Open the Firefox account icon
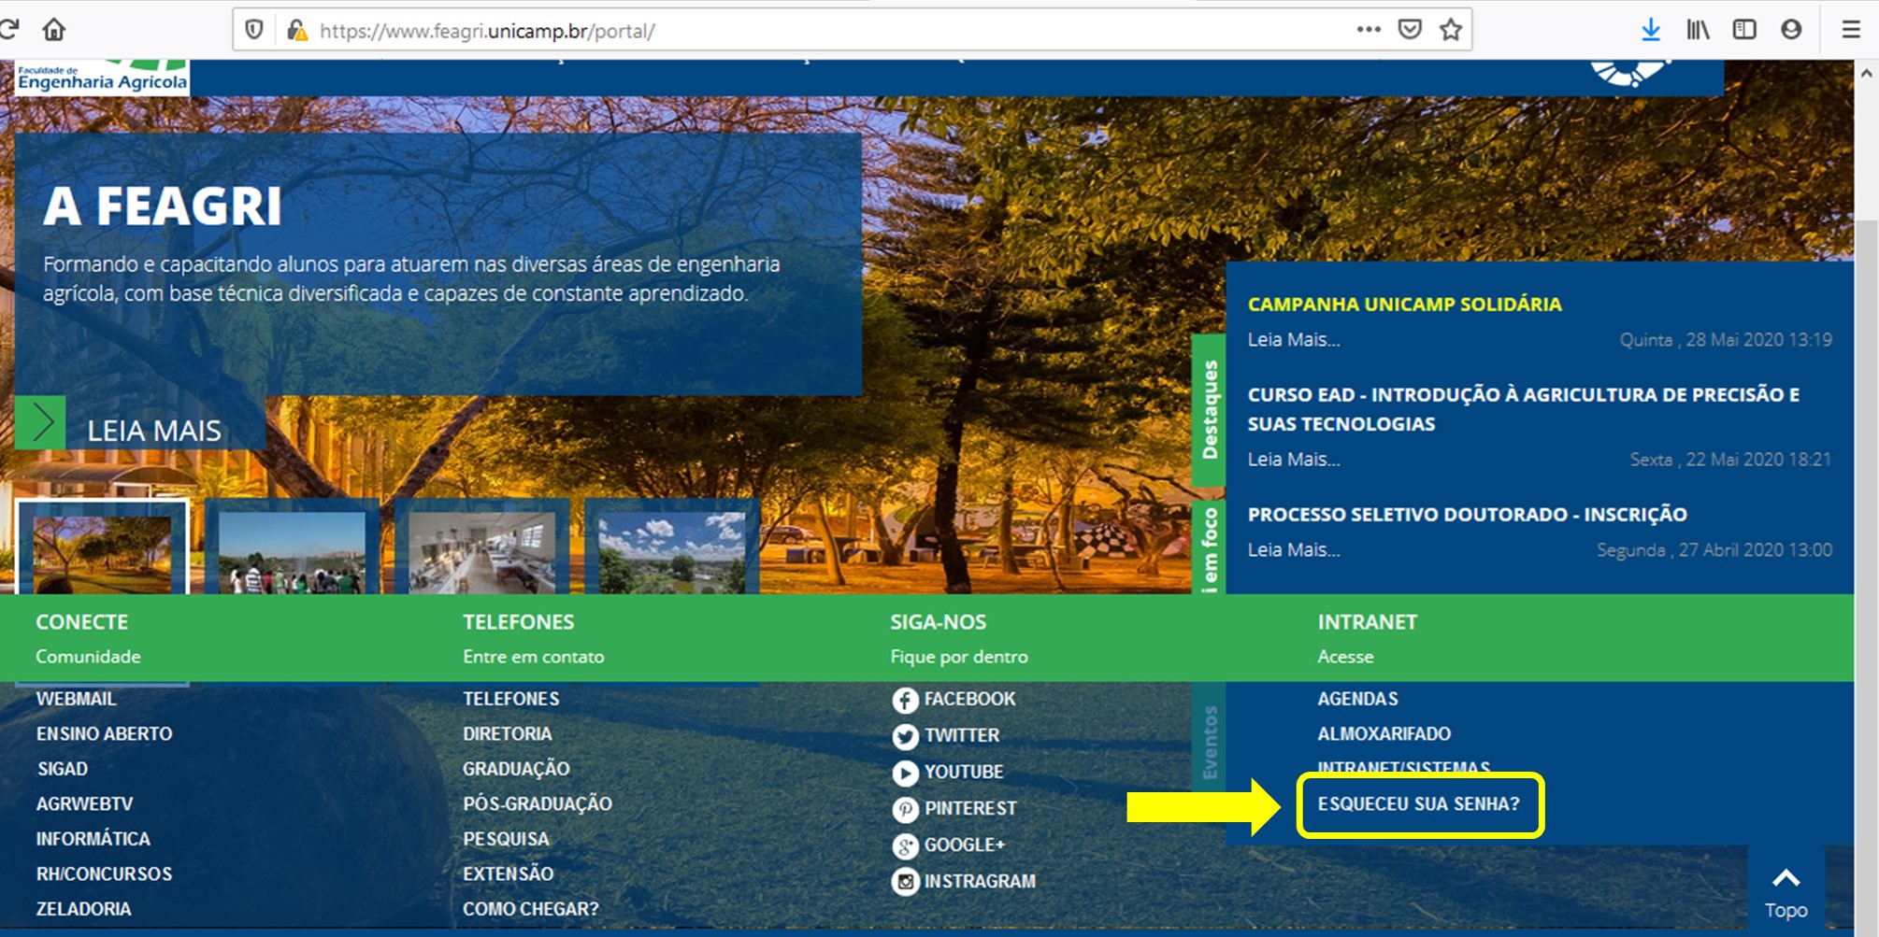Image resolution: width=1879 pixels, height=937 pixels. click(x=1791, y=30)
